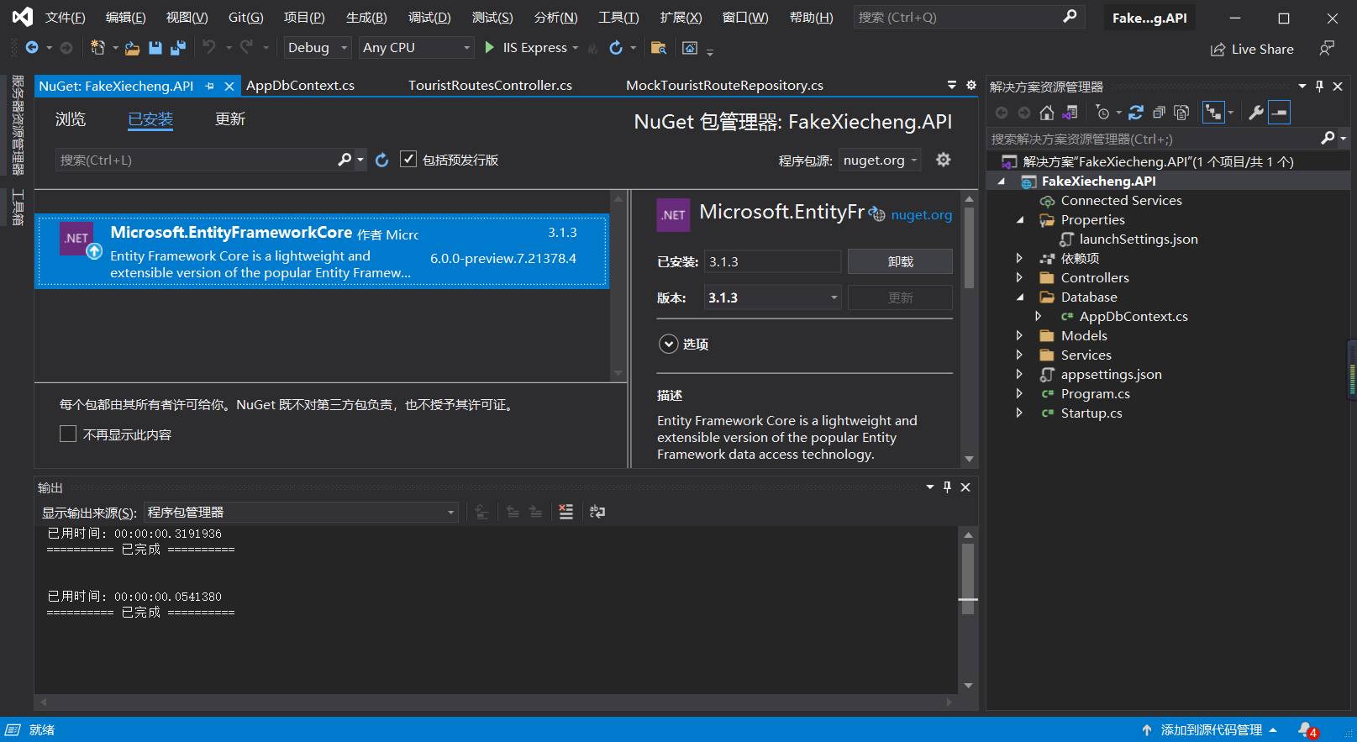This screenshot has width=1357, height=742.
Task: Switch views icon in Solution Explorer toolbar
Action: tap(1070, 113)
